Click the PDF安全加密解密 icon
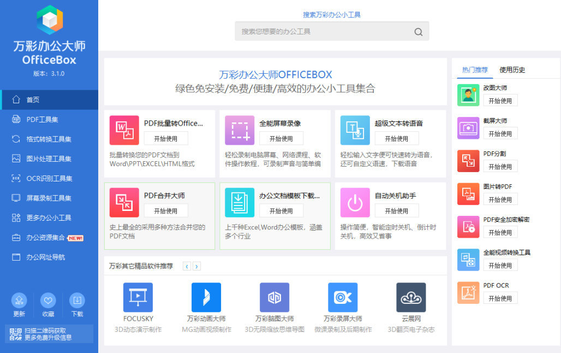The width and height of the screenshot is (561, 353). [468, 227]
